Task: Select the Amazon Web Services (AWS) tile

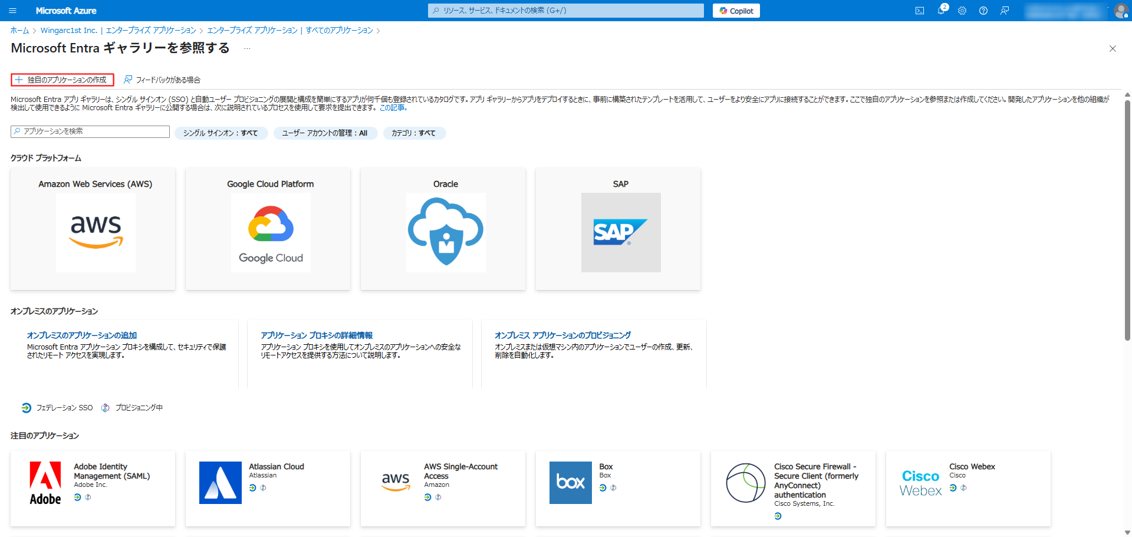Action: [x=93, y=229]
